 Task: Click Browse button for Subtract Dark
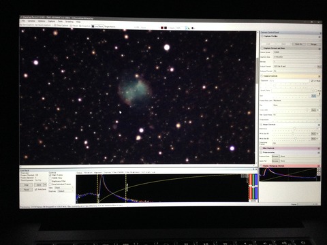[x=275, y=157]
